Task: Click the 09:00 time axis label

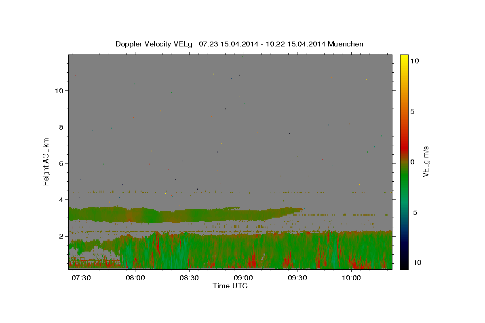Action: pyautogui.click(x=243, y=278)
